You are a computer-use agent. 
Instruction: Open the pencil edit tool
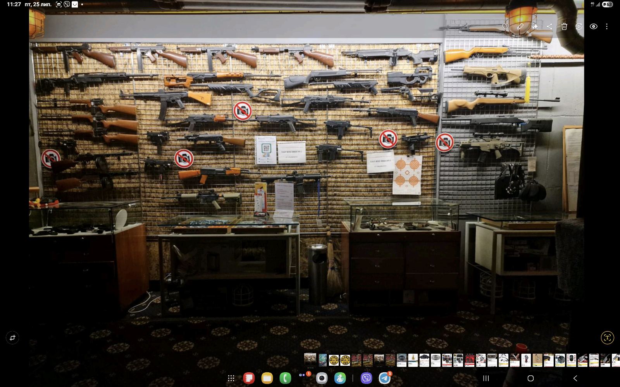(520, 26)
